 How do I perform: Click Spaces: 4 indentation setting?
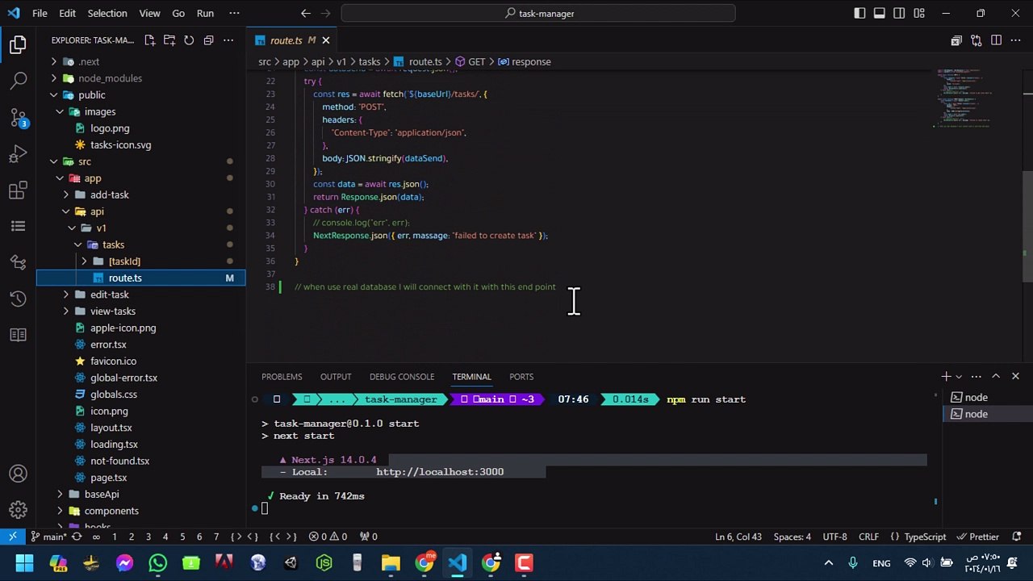pos(793,537)
